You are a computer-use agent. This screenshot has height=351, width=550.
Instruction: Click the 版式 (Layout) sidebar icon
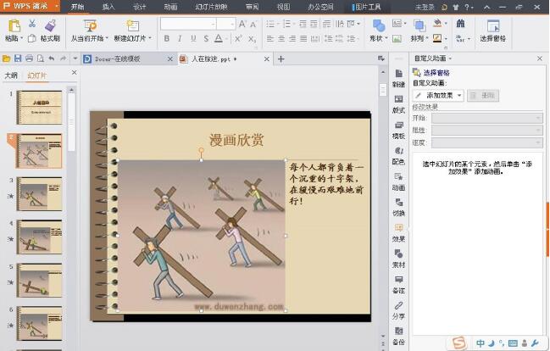(x=398, y=104)
